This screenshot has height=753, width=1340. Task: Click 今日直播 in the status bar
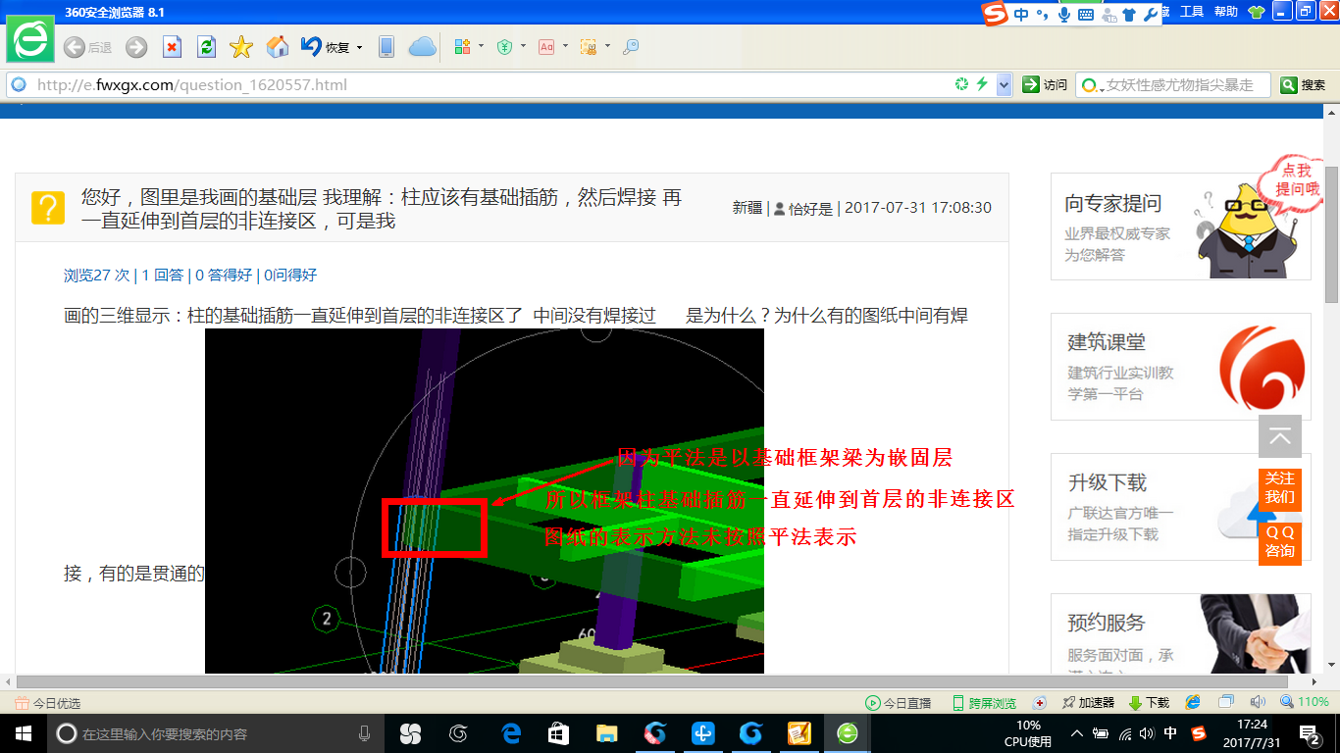(x=898, y=703)
